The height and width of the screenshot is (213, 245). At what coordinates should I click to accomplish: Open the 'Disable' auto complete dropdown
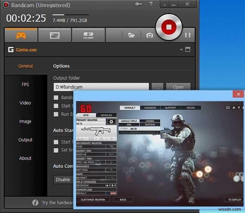point(63,180)
